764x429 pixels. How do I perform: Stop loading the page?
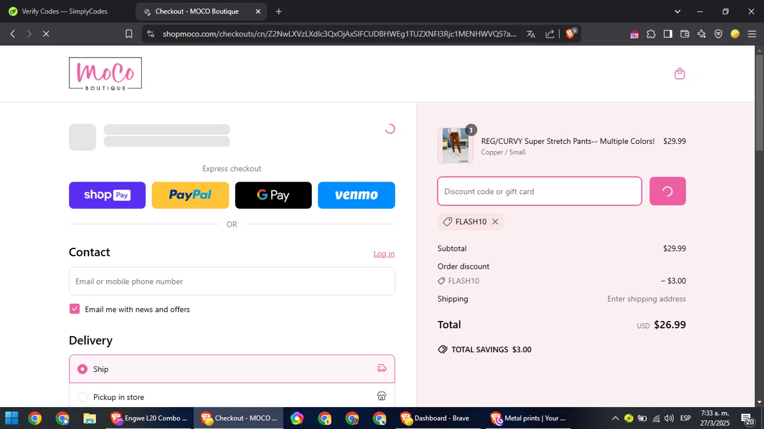[x=46, y=34]
